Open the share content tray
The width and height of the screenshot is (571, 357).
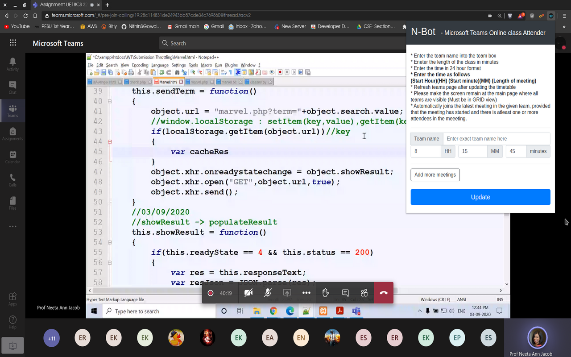(287, 293)
